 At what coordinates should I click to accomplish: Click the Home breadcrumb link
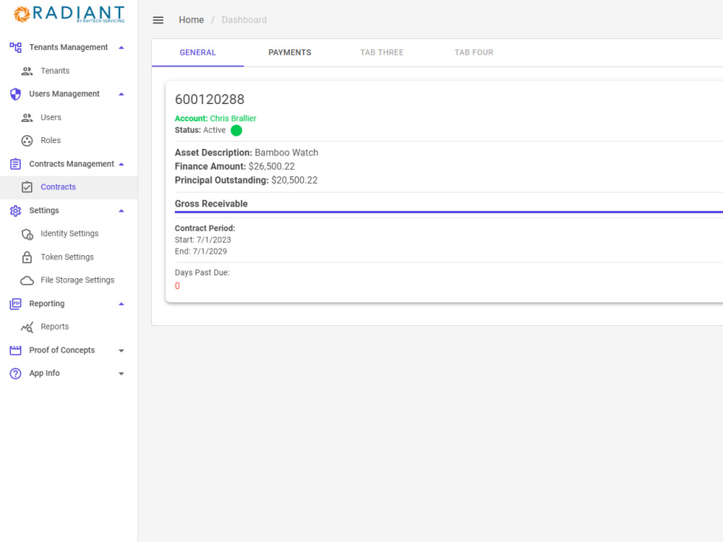191,20
